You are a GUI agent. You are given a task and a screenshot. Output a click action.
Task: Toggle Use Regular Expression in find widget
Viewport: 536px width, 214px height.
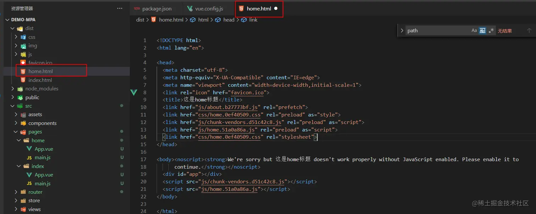(x=491, y=30)
